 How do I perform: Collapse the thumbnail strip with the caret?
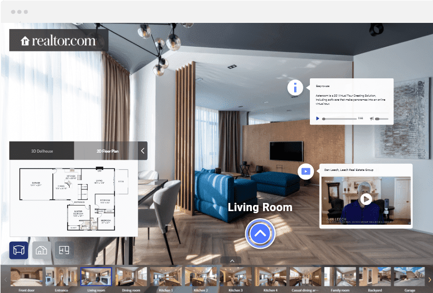coord(232,260)
